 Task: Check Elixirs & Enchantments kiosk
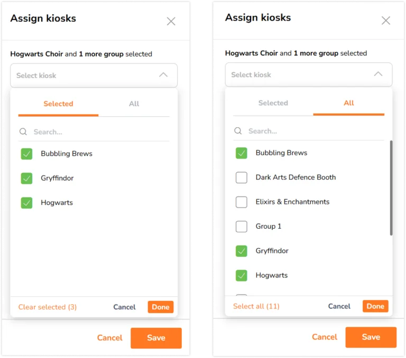[241, 202]
